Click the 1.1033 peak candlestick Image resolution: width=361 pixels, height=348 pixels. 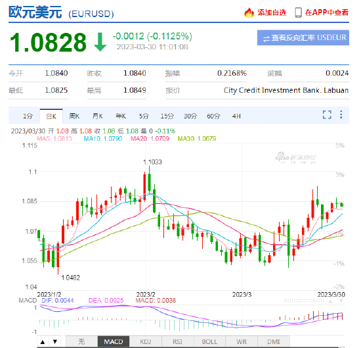pos(150,182)
